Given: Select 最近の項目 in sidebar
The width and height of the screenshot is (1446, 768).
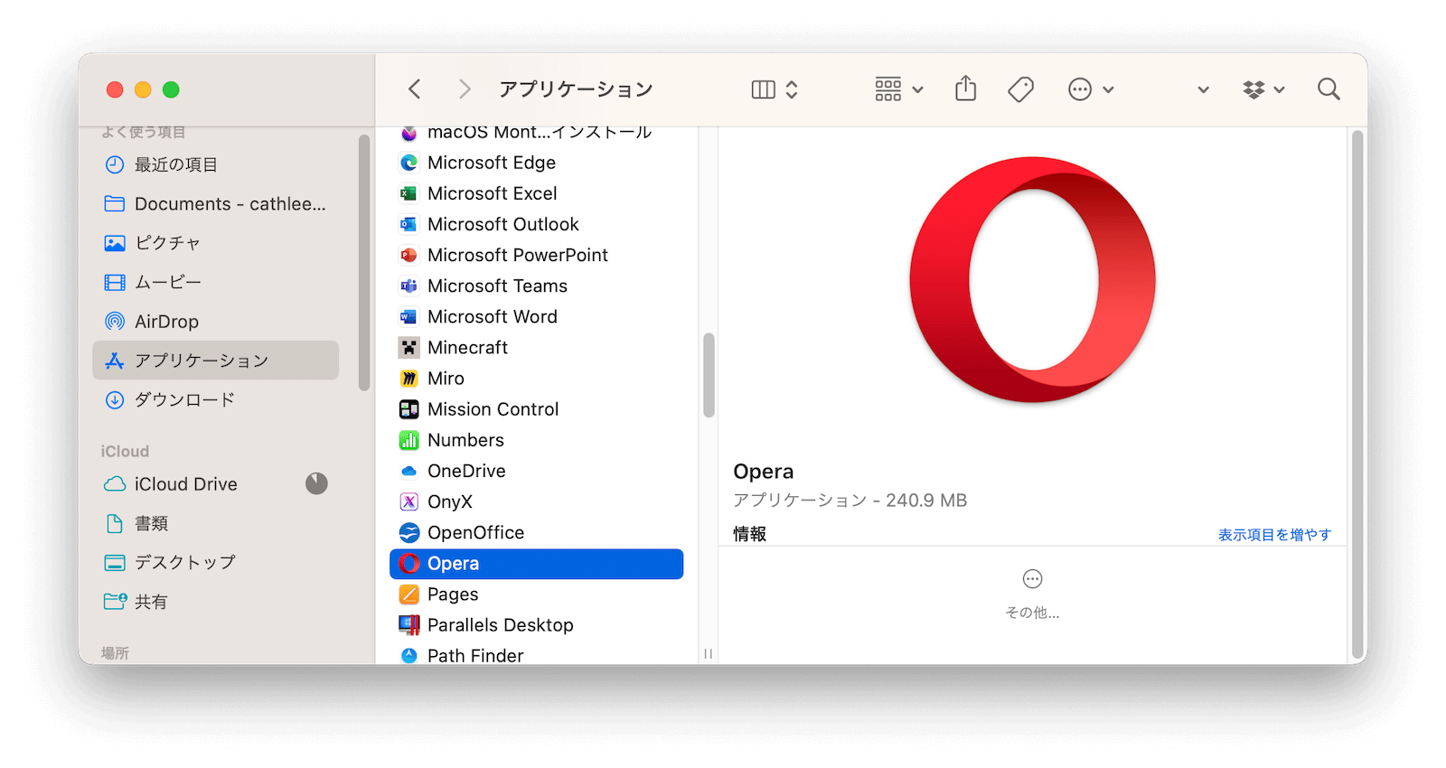Looking at the screenshot, I should 215,164.
